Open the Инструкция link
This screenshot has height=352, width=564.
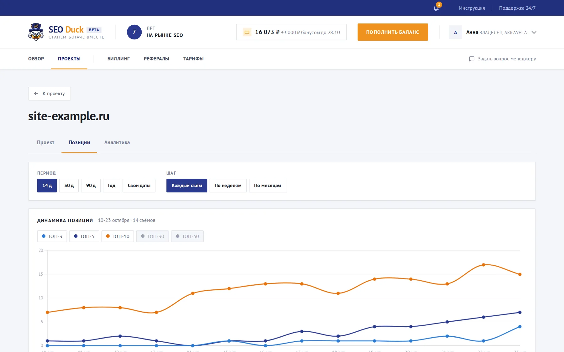click(x=472, y=8)
